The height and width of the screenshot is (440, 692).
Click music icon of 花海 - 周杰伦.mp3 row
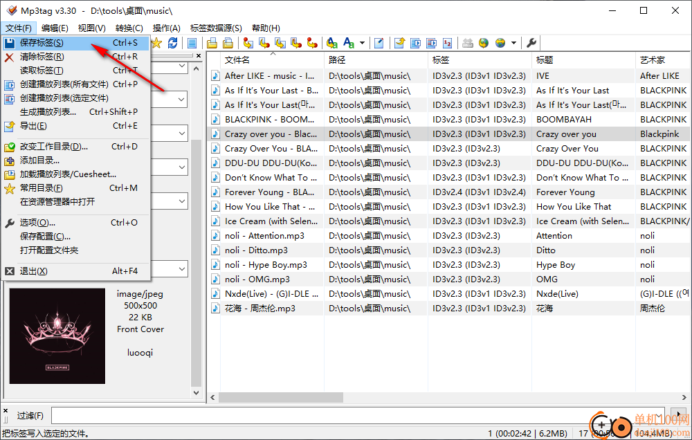pyautogui.click(x=215, y=308)
